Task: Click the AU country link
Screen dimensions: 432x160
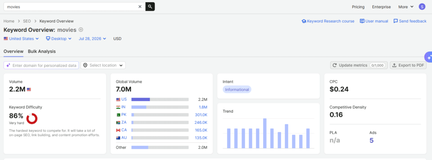Action: 124,138
